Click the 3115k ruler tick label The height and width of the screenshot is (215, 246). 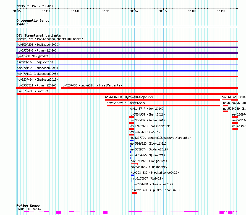pyautogui.click(x=105, y=11)
